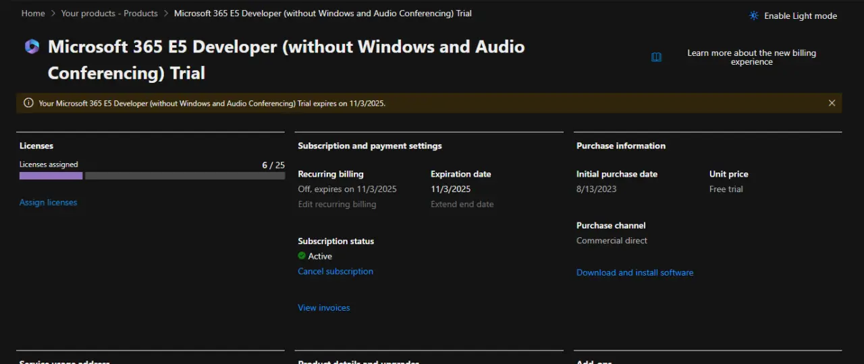Click the Microsoft 365 product logo icon

coord(32,47)
